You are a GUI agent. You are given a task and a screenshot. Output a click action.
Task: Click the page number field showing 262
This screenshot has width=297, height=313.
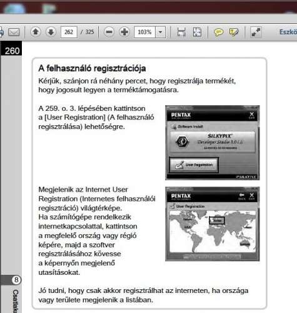click(x=69, y=32)
